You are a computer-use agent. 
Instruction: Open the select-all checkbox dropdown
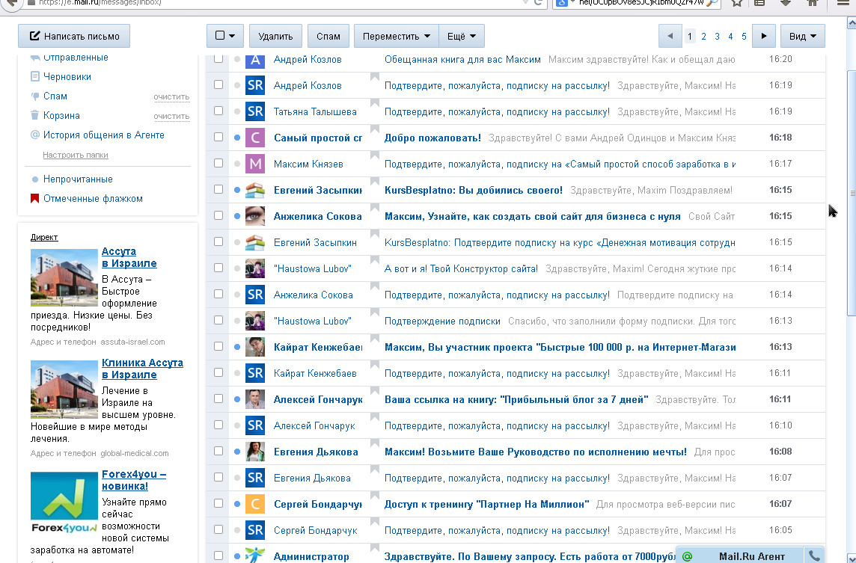coord(225,36)
